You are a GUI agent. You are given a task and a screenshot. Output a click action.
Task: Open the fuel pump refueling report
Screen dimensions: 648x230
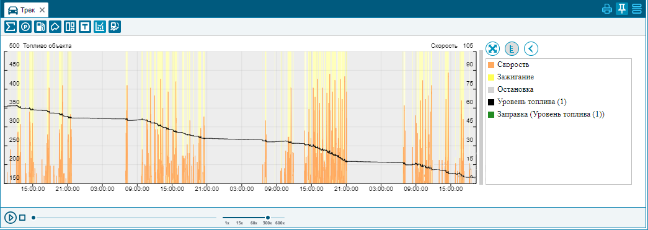coord(40,27)
